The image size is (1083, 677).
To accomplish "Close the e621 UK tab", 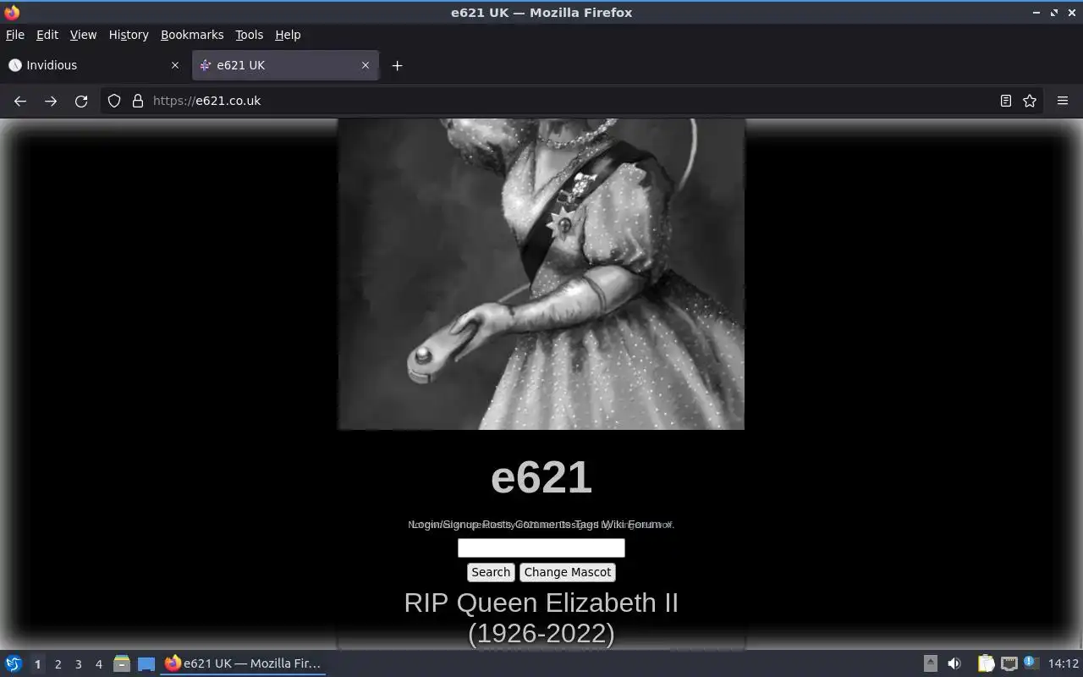I will (366, 65).
